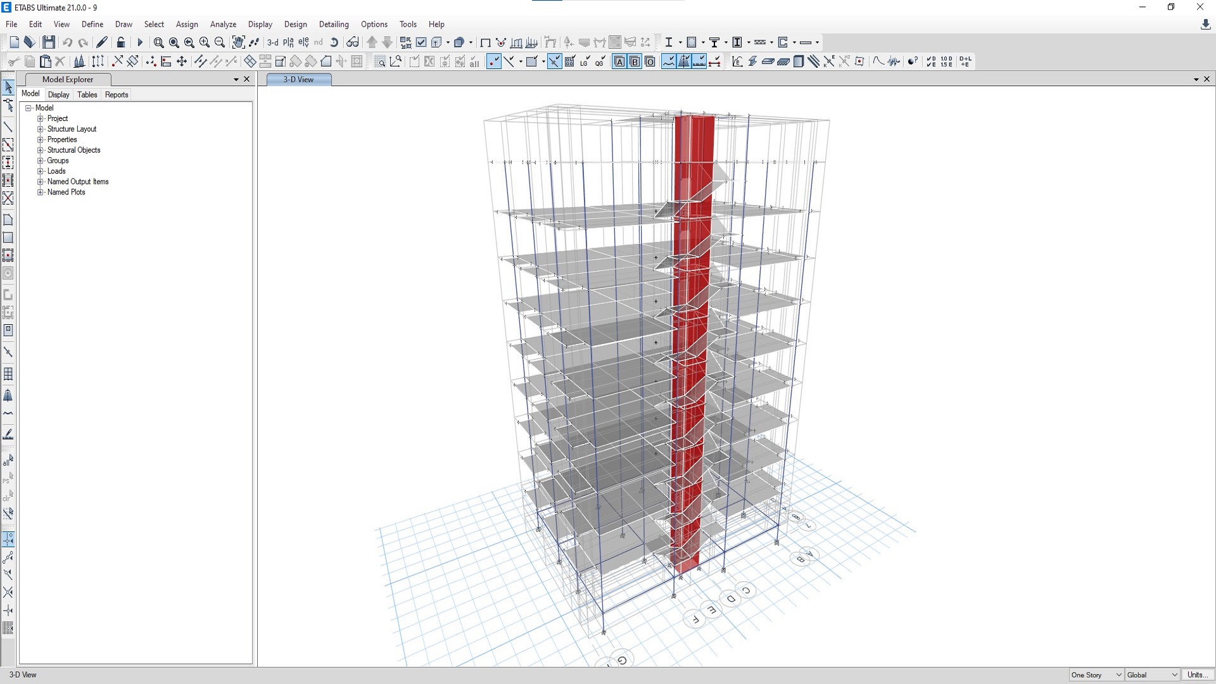1216x684 pixels.
Task: Select the 3-D View window tab
Action: point(298,79)
